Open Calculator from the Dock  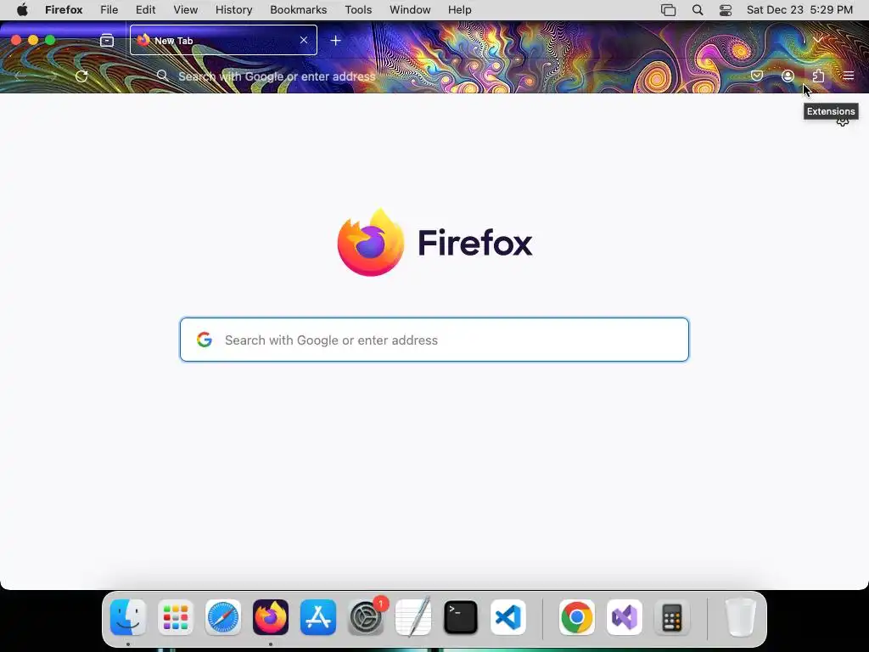click(x=672, y=617)
